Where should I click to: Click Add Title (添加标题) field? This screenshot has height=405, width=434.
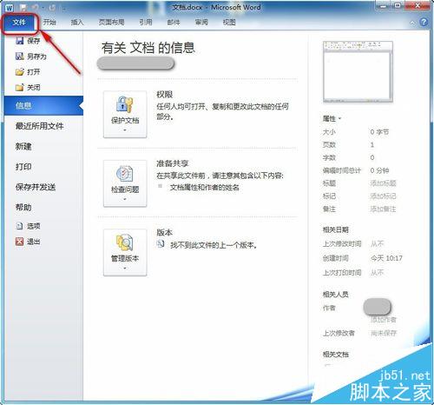(x=383, y=183)
